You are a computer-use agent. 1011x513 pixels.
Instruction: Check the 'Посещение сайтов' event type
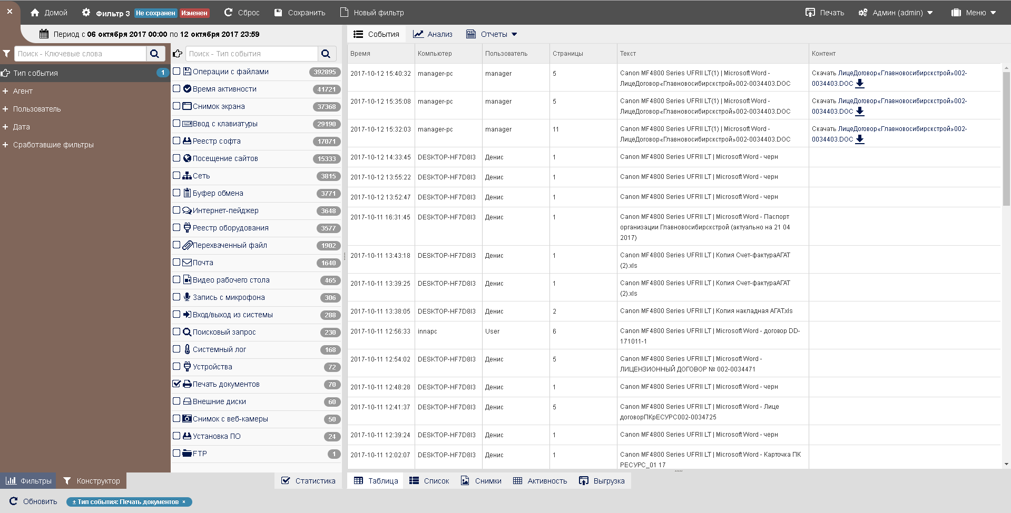pyautogui.click(x=176, y=158)
